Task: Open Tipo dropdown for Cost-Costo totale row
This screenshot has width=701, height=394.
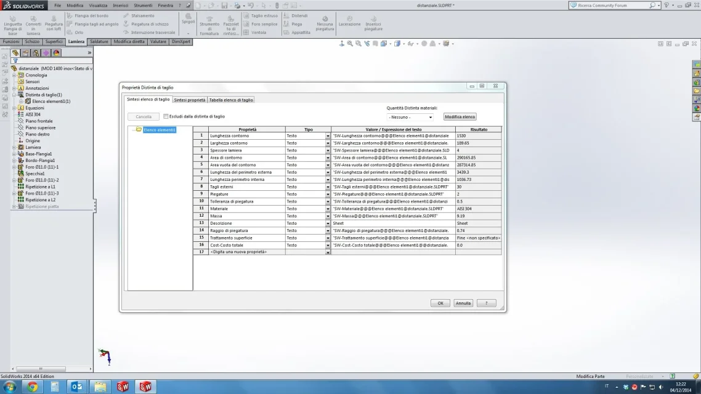Action: click(328, 245)
